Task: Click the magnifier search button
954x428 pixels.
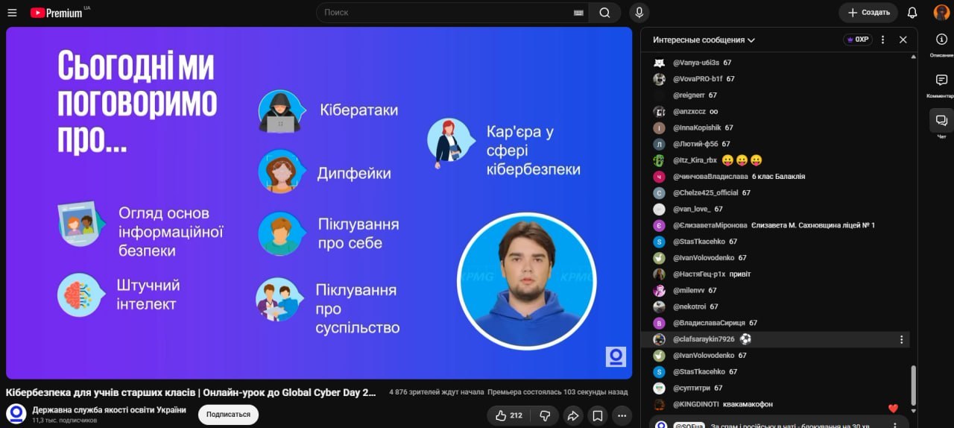Action: click(x=604, y=13)
